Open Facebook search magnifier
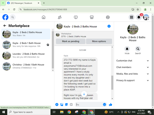 tap(13, 17)
